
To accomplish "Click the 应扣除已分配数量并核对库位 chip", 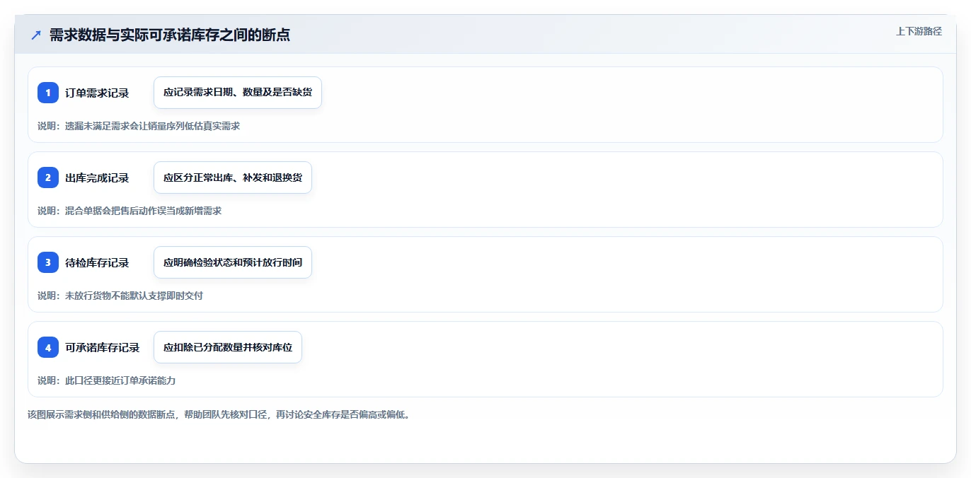I will coord(228,347).
